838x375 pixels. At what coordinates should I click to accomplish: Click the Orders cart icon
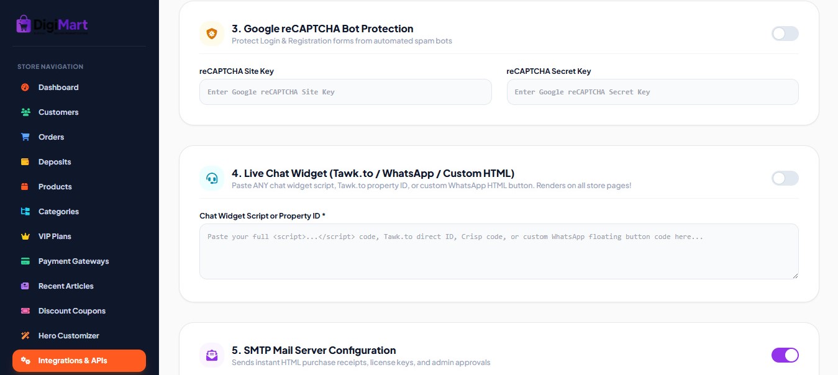tap(25, 137)
